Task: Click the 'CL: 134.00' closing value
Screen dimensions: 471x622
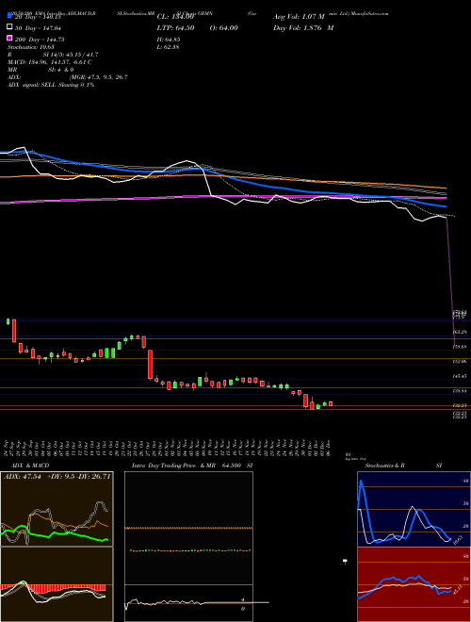Action: pyautogui.click(x=175, y=17)
